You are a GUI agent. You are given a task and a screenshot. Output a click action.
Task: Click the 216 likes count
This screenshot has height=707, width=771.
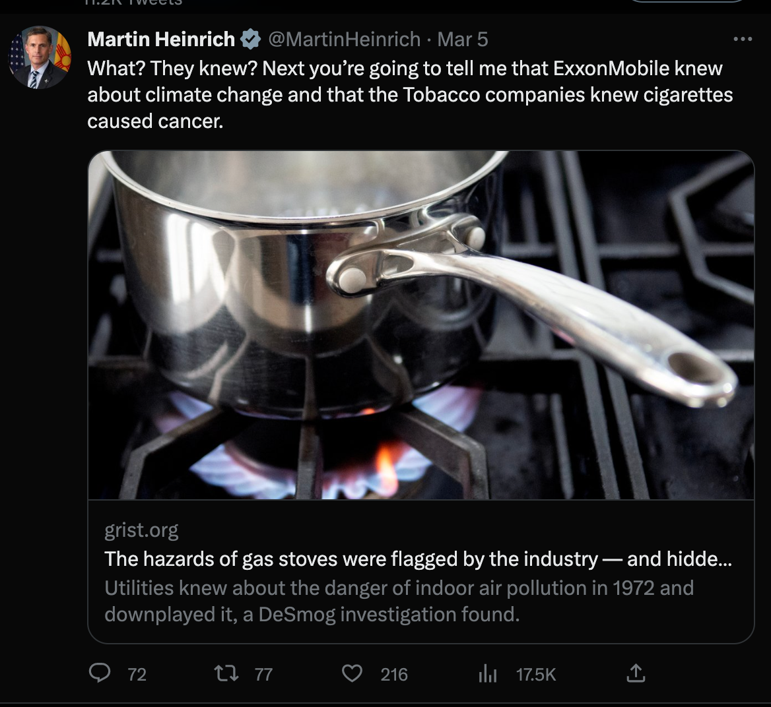coord(394,674)
